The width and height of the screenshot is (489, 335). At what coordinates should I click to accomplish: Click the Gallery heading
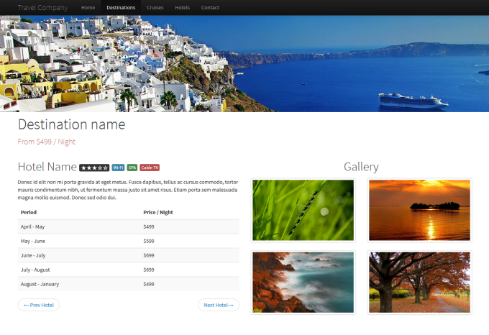tap(361, 167)
